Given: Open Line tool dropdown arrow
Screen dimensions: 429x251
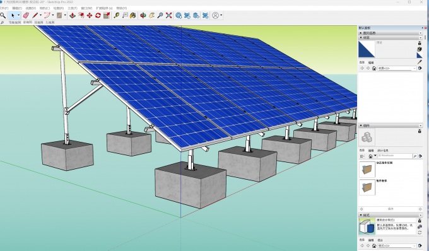Looking at the screenshot, I should (40, 16).
